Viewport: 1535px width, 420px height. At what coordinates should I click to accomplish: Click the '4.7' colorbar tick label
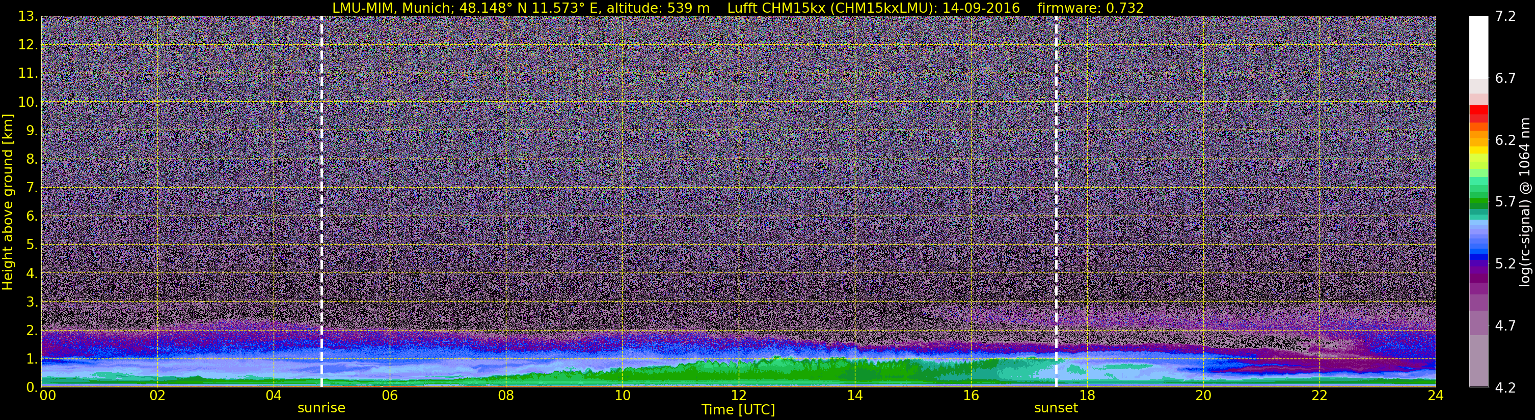[x=1505, y=326]
